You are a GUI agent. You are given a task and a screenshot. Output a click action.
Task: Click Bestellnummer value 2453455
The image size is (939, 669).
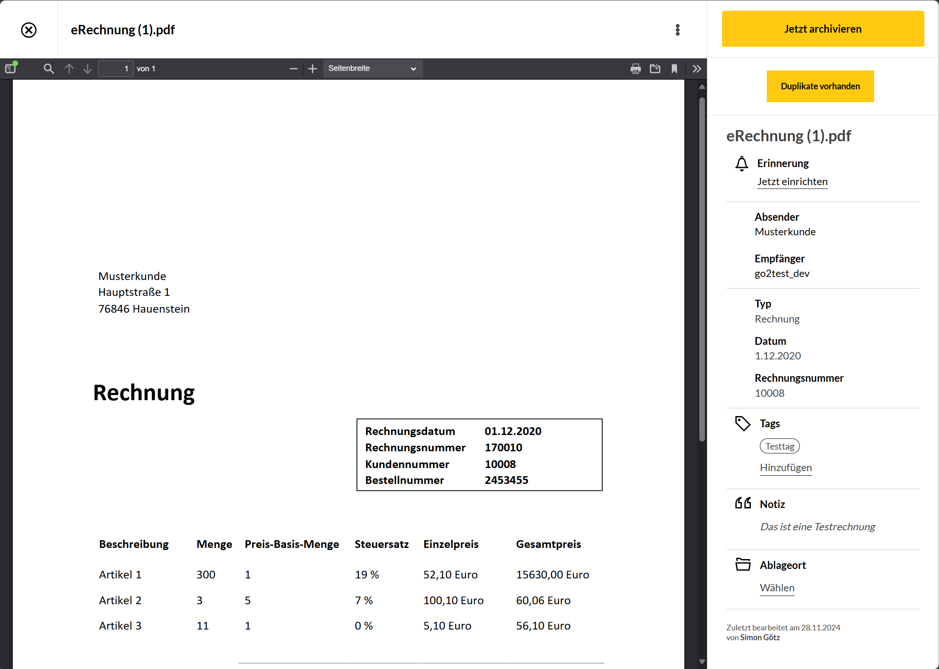(506, 480)
